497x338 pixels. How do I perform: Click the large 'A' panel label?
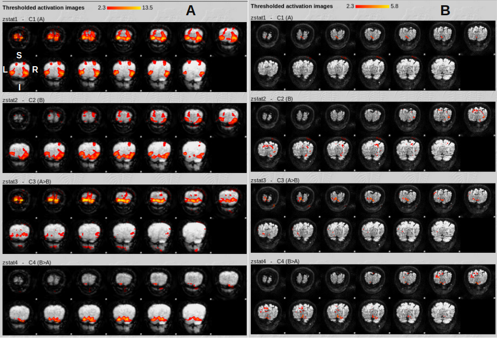pyautogui.click(x=190, y=11)
